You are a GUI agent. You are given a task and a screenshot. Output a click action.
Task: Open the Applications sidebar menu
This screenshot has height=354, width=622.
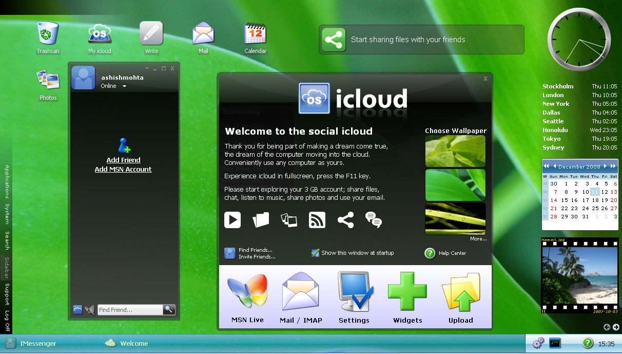tap(7, 181)
